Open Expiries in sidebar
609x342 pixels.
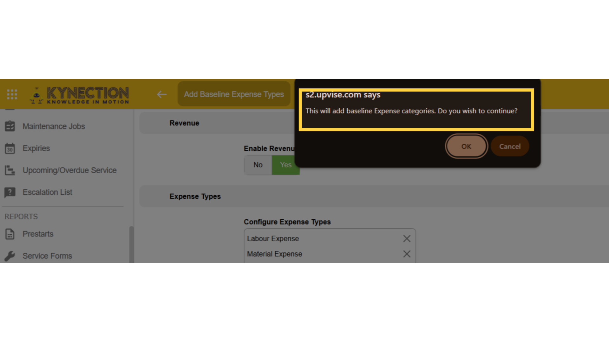click(36, 148)
